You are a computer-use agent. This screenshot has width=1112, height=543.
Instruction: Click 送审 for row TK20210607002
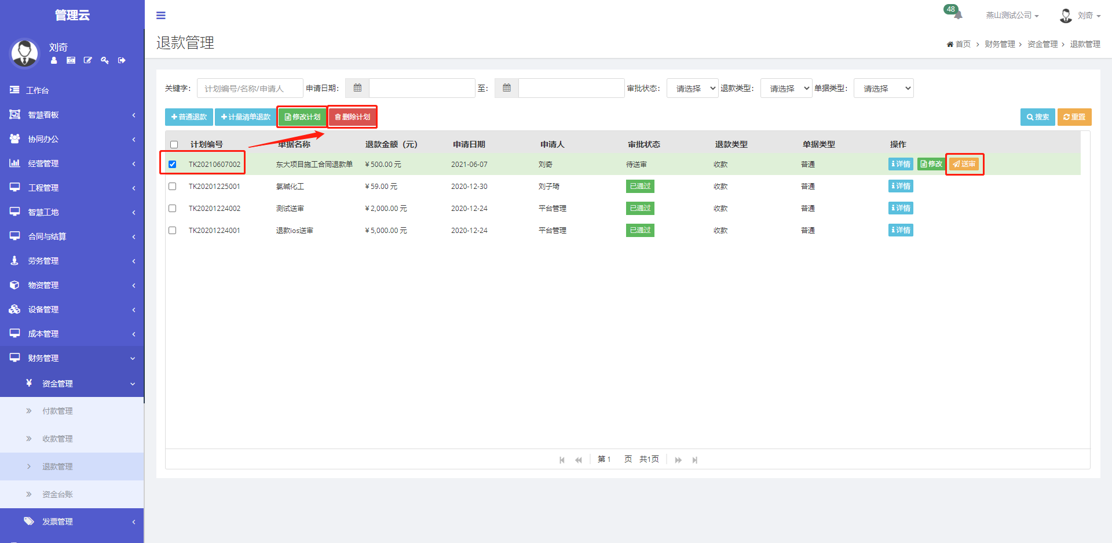964,164
